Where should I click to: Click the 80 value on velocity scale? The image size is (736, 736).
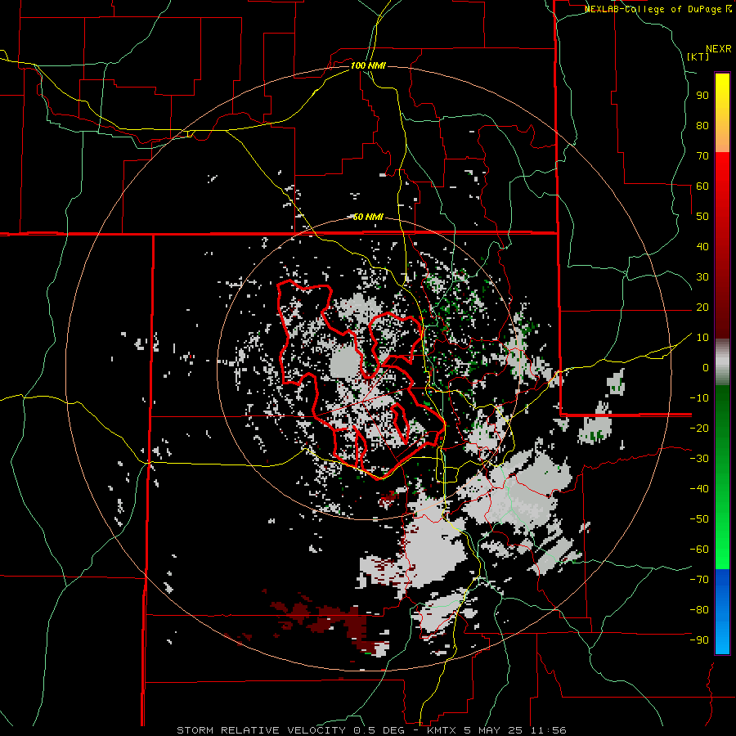coord(702,125)
